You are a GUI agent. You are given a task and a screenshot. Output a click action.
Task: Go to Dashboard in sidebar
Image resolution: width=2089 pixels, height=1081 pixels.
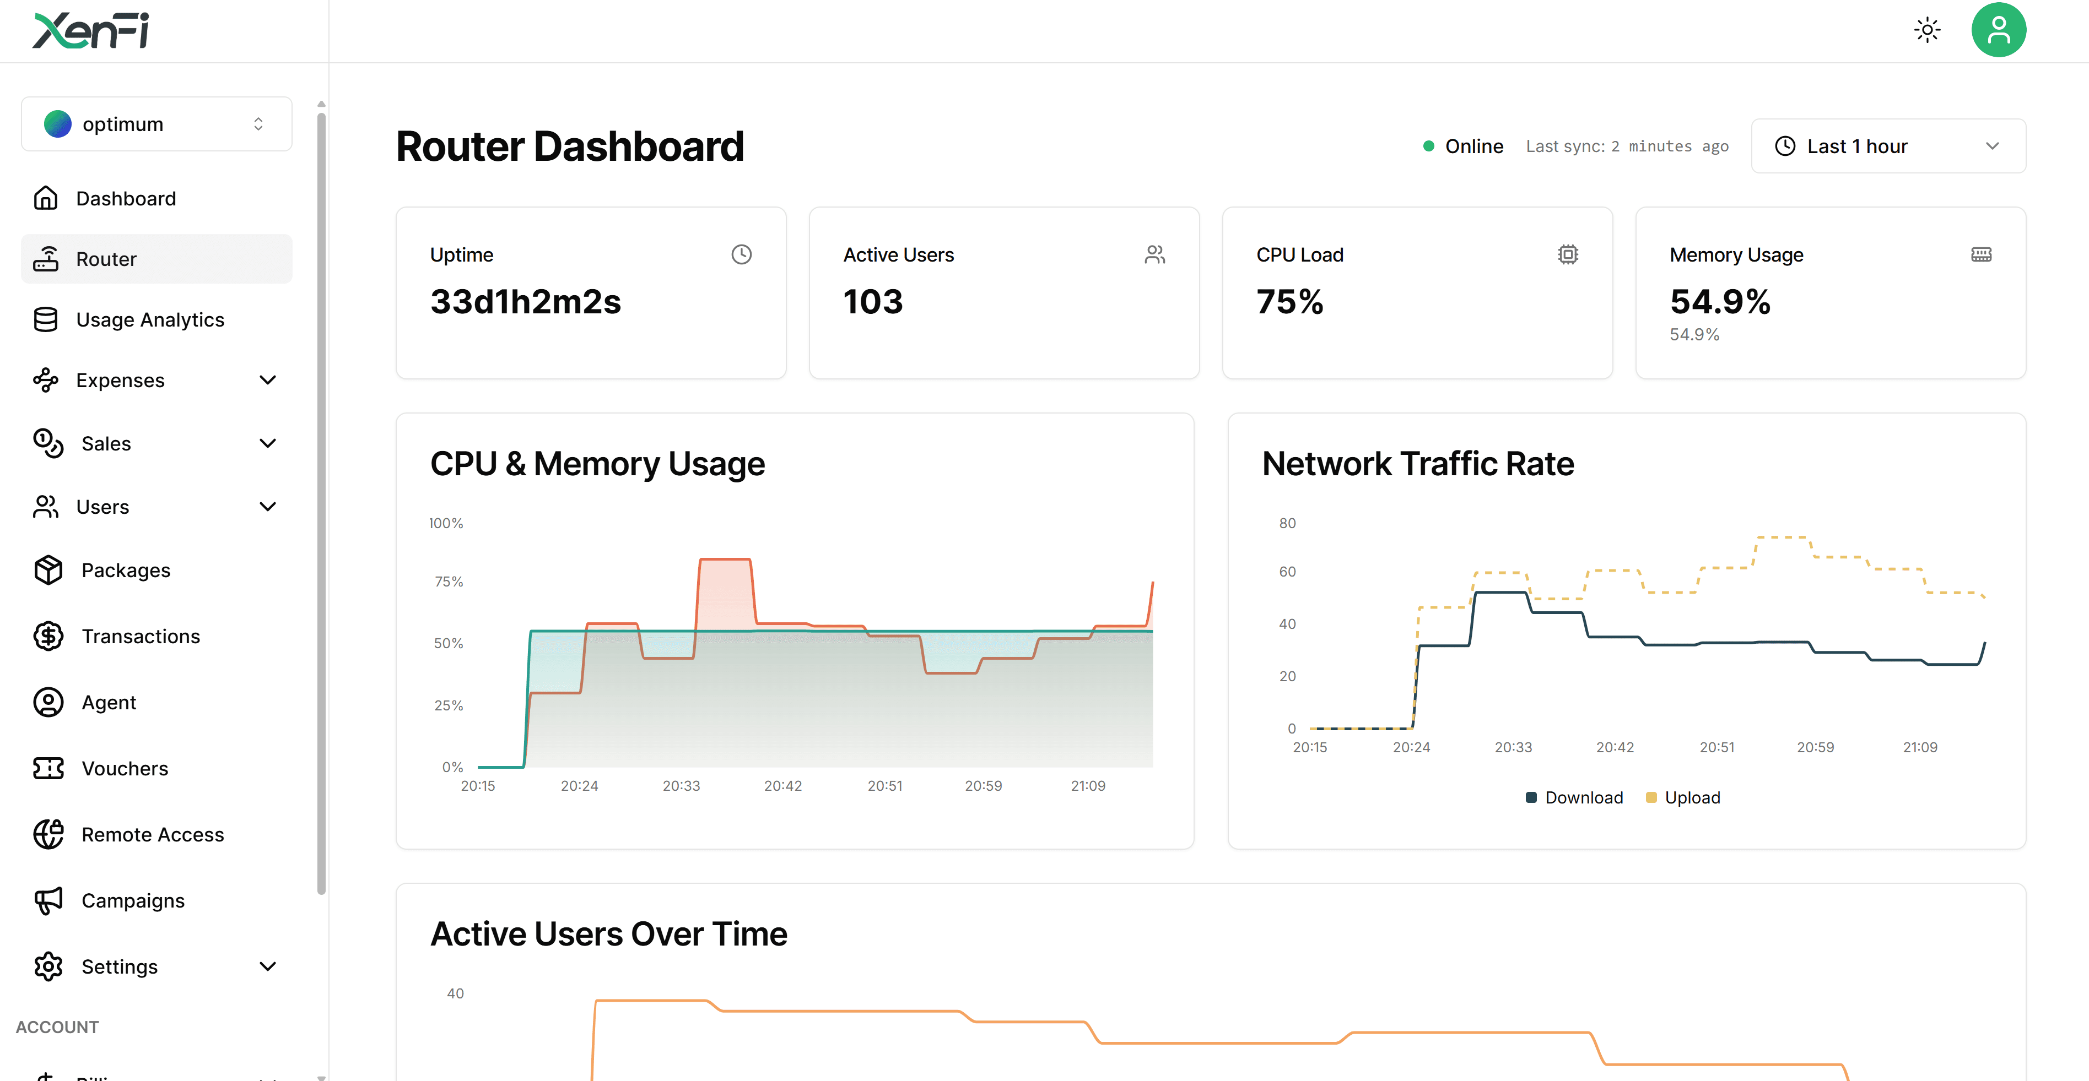[156, 199]
